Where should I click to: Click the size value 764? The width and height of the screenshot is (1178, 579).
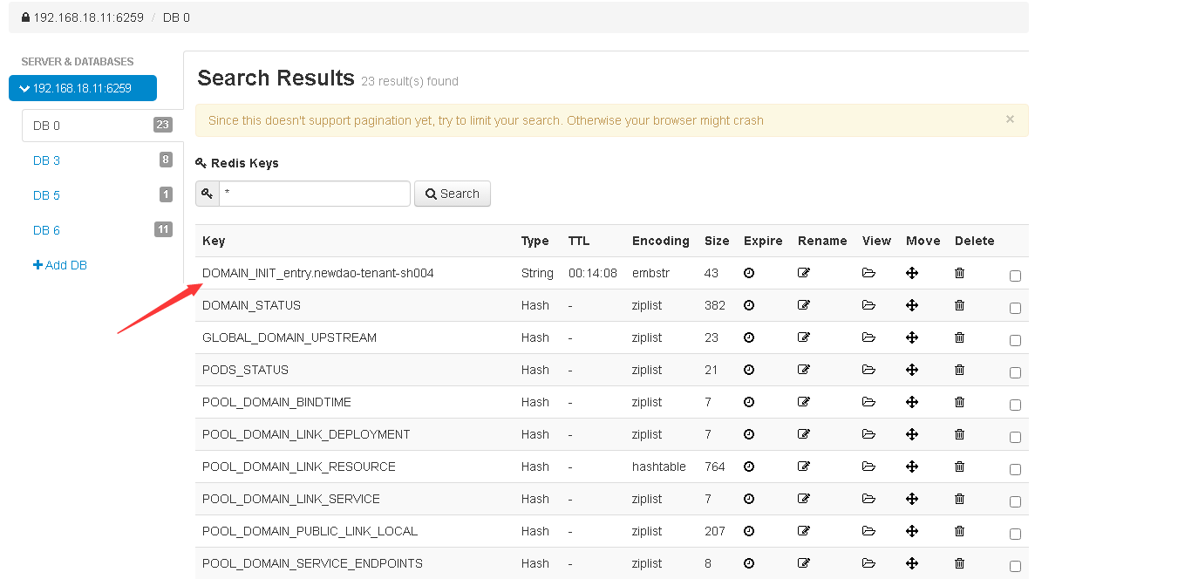click(x=715, y=467)
